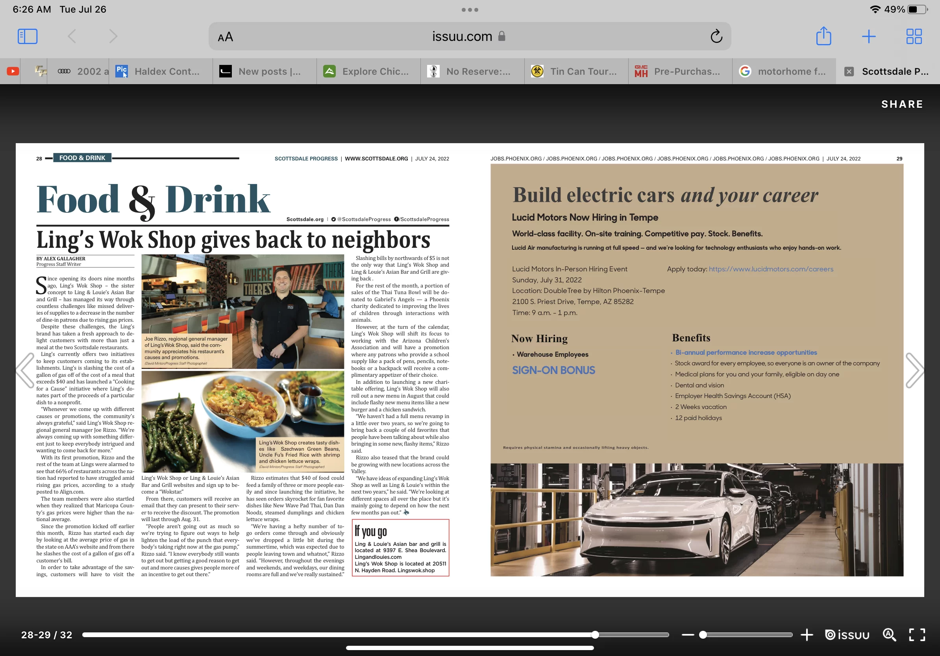Open the Safari share sheet
940x656 pixels.
[823, 36]
